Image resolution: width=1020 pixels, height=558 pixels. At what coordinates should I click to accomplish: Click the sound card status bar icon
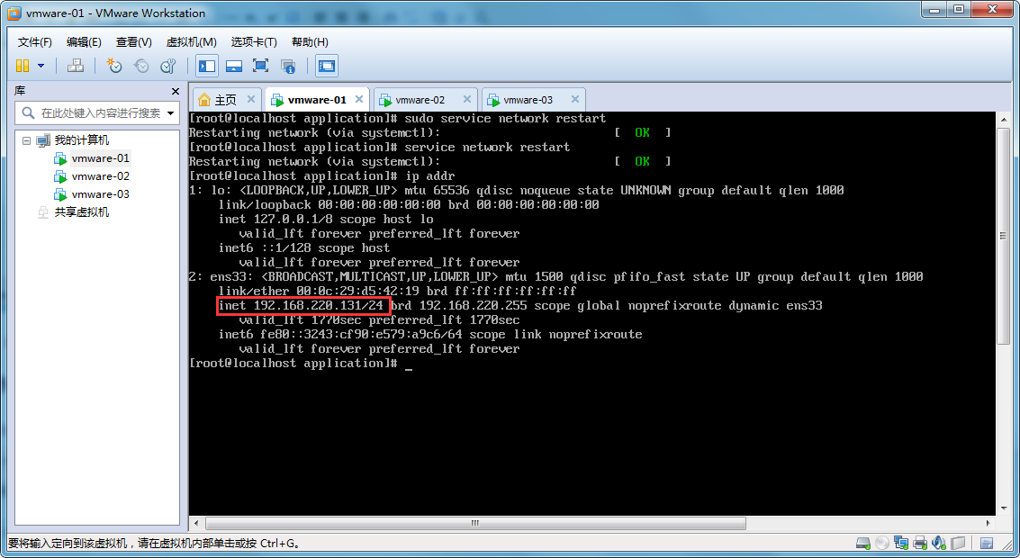pos(939,543)
